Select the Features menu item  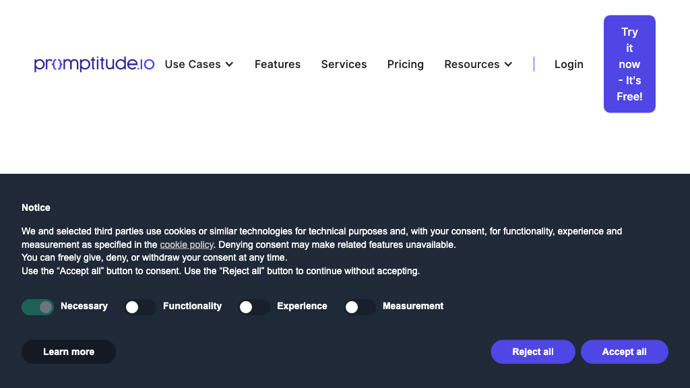tap(278, 64)
